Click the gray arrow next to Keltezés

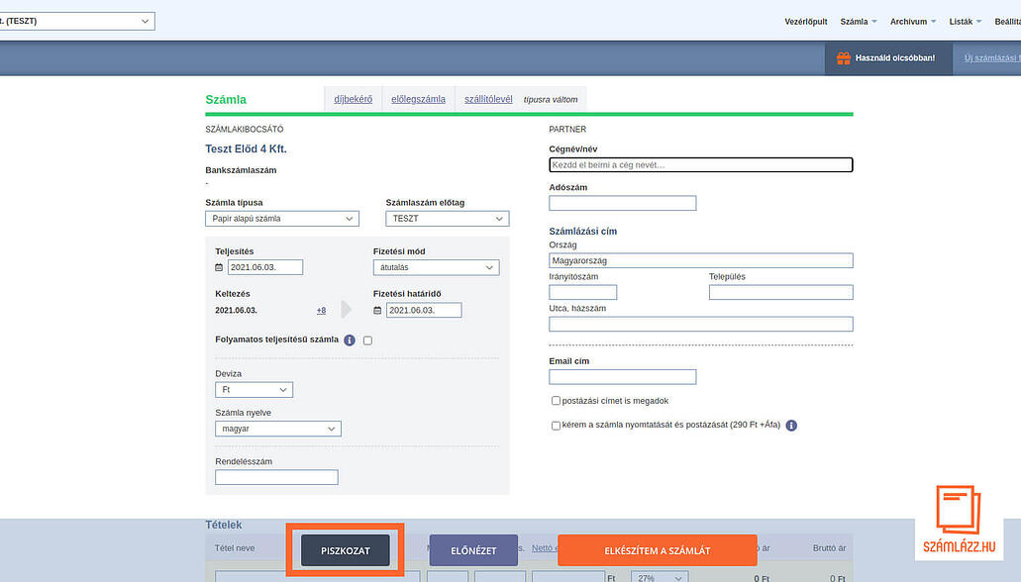[x=346, y=310]
